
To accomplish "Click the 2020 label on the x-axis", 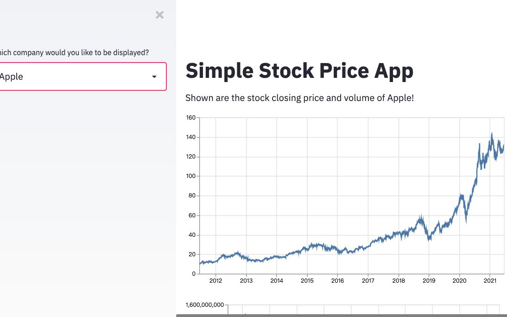I will point(459,280).
